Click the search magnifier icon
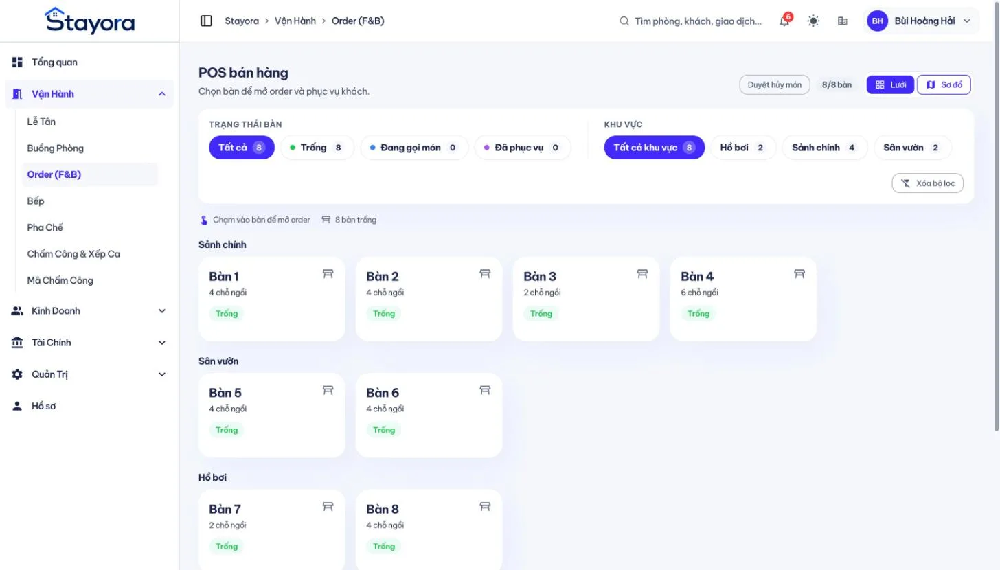This screenshot has height=570, width=1000. click(x=624, y=21)
